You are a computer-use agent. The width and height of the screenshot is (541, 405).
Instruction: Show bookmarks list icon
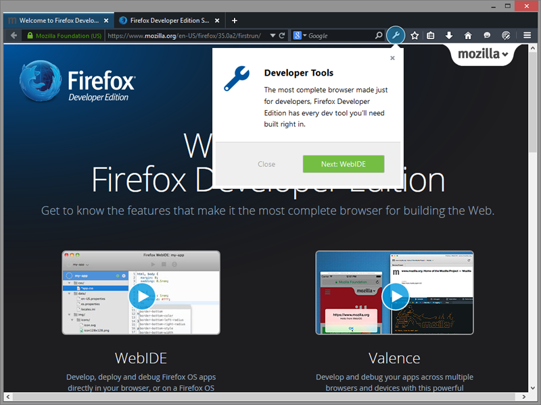[x=431, y=36]
